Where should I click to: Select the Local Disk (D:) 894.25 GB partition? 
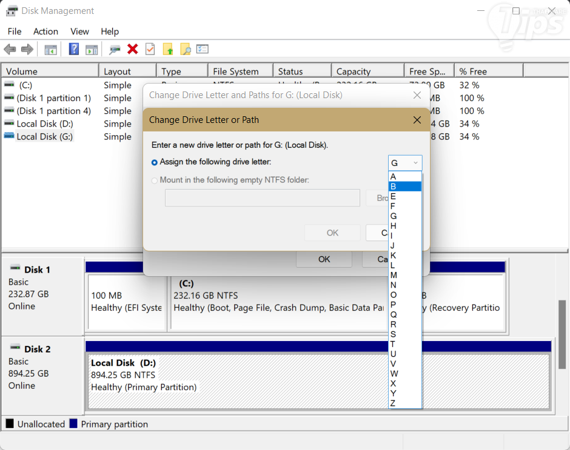point(319,382)
